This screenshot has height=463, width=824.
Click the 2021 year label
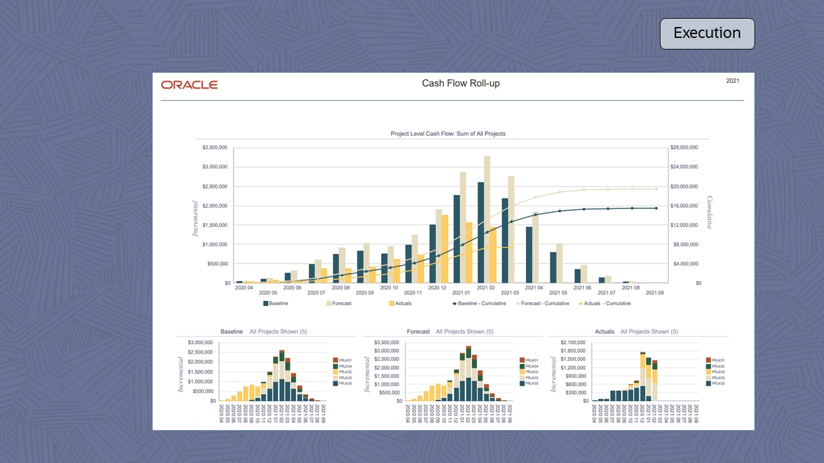[x=733, y=81]
